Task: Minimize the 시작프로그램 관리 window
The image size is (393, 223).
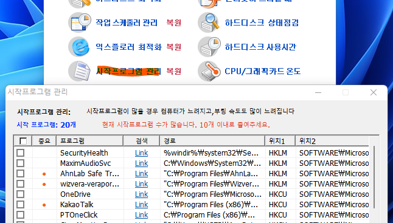Action: tap(318, 92)
